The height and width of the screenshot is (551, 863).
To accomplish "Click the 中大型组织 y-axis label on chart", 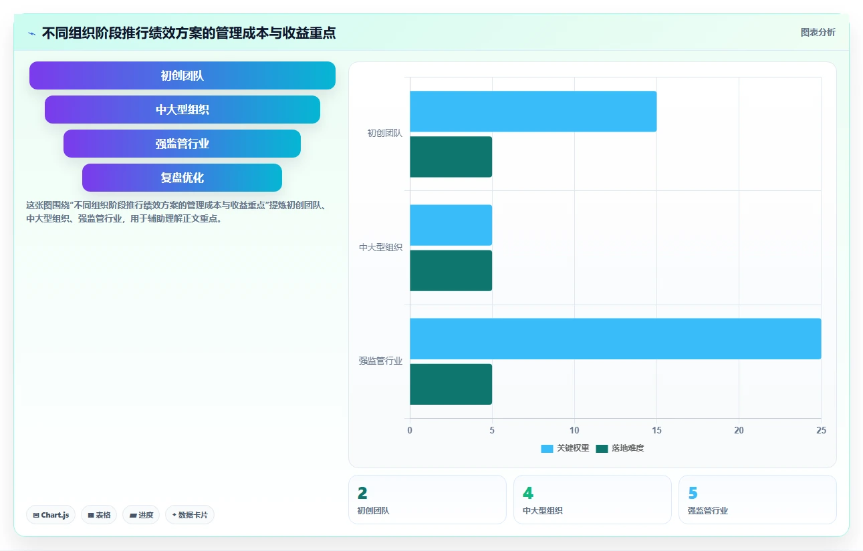I will pos(380,247).
